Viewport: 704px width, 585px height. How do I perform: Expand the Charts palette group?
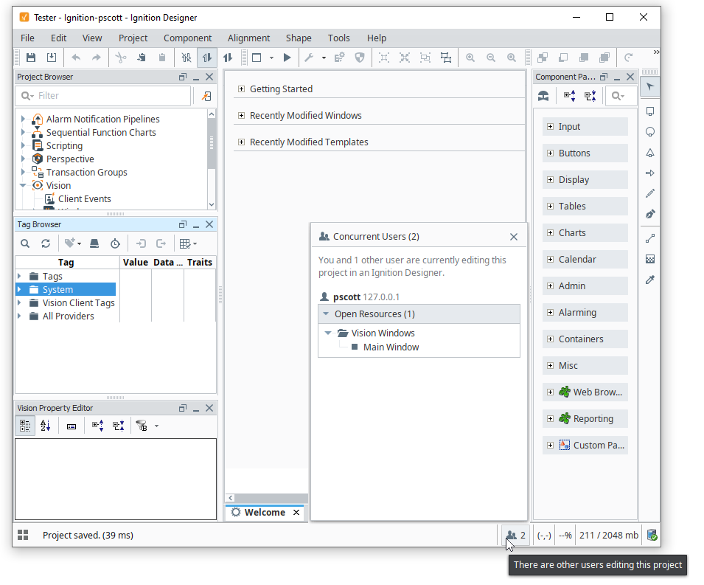[x=551, y=232]
